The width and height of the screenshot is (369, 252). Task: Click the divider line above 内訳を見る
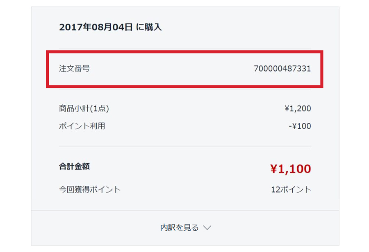click(184, 210)
